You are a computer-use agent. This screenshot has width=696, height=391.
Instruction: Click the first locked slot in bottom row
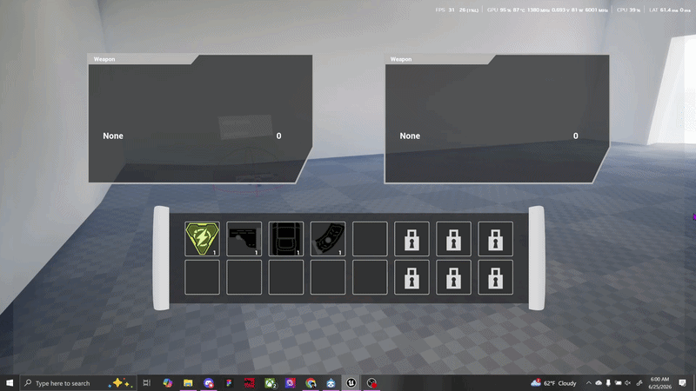(412, 277)
